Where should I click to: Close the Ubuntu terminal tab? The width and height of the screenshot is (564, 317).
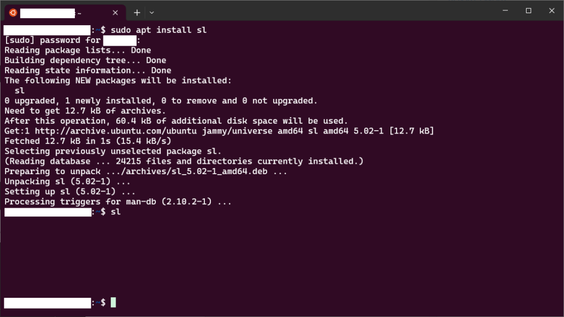115,13
